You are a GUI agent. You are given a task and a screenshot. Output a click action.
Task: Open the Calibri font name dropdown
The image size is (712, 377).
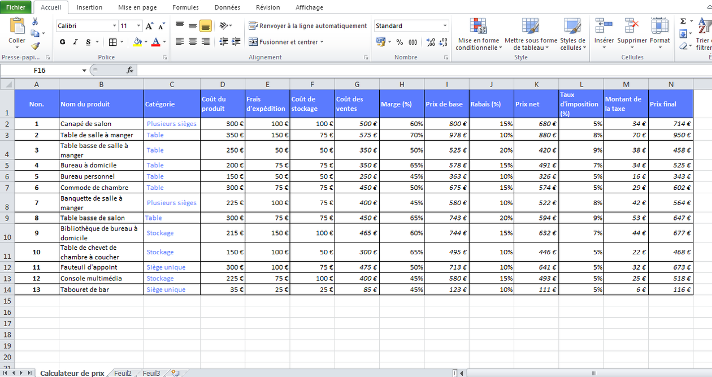pyautogui.click(x=115, y=25)
